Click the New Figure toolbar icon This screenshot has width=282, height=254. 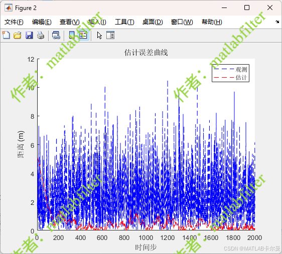(6, 35)
